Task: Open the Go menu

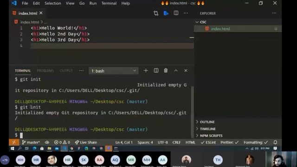Action: pyautogui.click(x=82, y=3)
